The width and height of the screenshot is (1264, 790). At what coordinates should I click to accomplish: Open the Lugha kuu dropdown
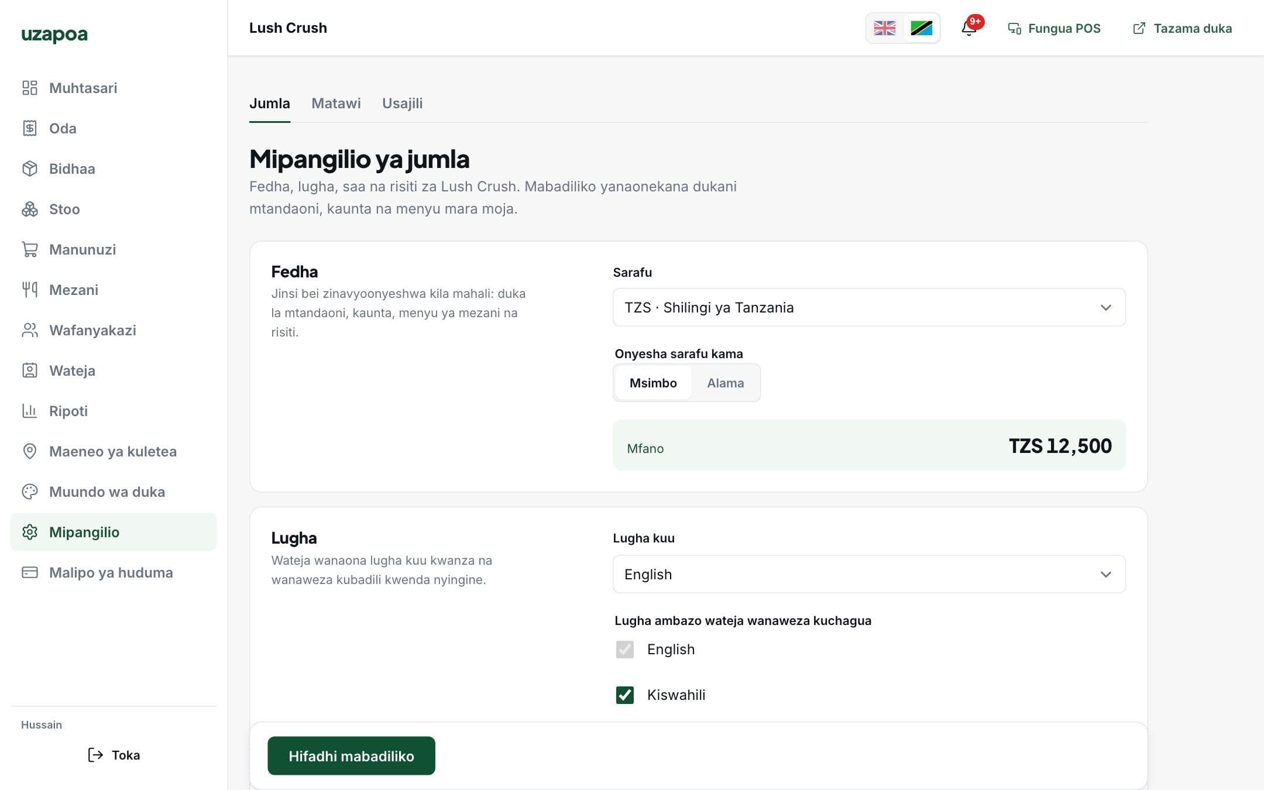tap(869, 574)
